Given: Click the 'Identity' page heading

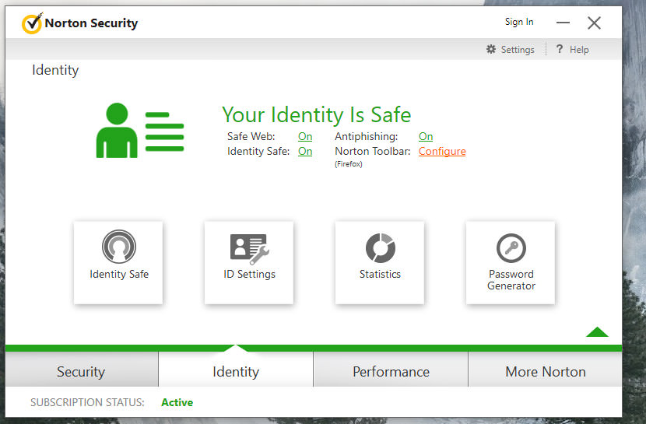Looking at the screenshot, I should 55,70.
